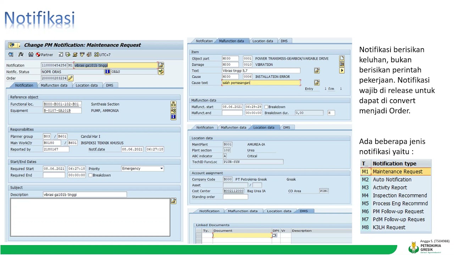
Task: Select DMS tab in main window
Action: point(110,85)
